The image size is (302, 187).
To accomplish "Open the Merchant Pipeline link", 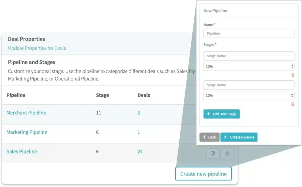I will (26, 113).
